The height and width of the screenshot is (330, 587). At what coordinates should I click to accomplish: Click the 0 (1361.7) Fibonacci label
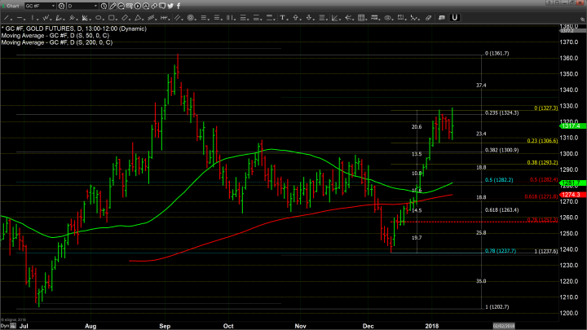coord(497,54)
